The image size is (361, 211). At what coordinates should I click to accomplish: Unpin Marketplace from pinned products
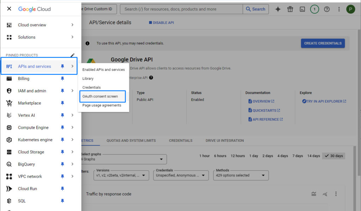pyautogui.click(x=62, y=103)
